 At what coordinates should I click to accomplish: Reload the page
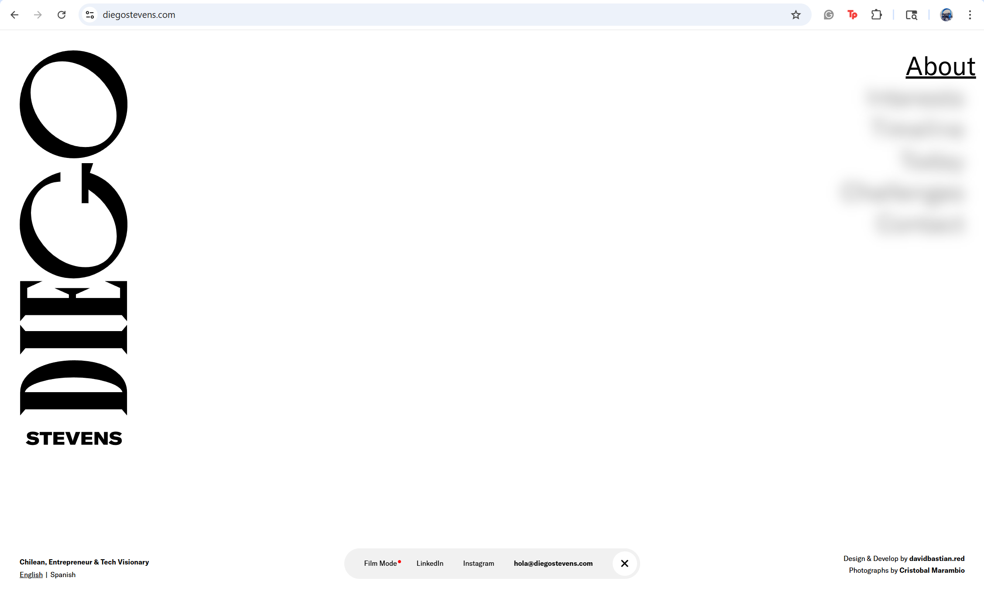point(62,15)
